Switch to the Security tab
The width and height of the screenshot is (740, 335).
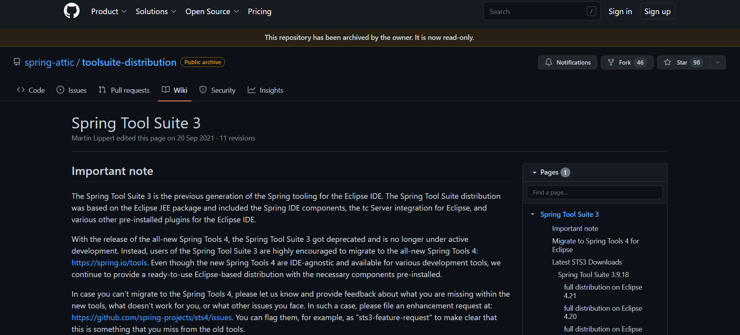click(x=218, y=90)
